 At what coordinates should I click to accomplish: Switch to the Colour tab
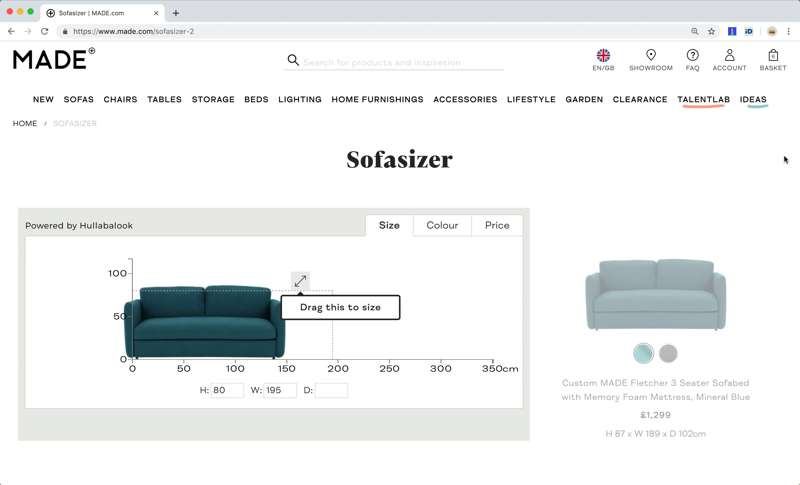click(442, 225)
